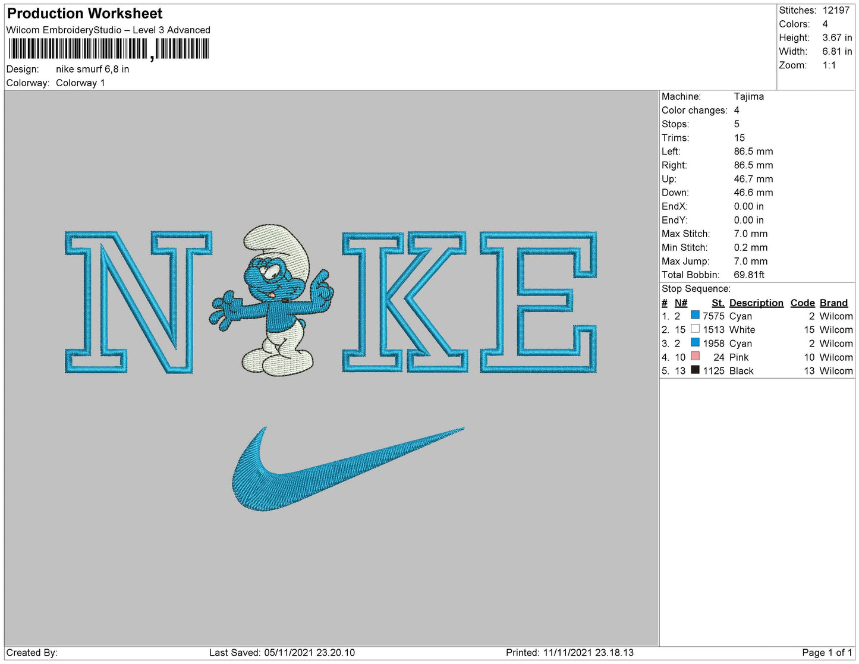Click the total bobbin value '69.81ft'
Viewport: 859px width, 664px height.
pyautogui.click(x=749, y=274)
